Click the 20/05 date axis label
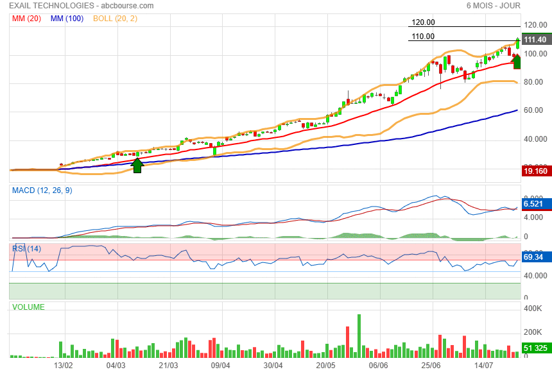This screenshot has height=372, width=552. 325,365
